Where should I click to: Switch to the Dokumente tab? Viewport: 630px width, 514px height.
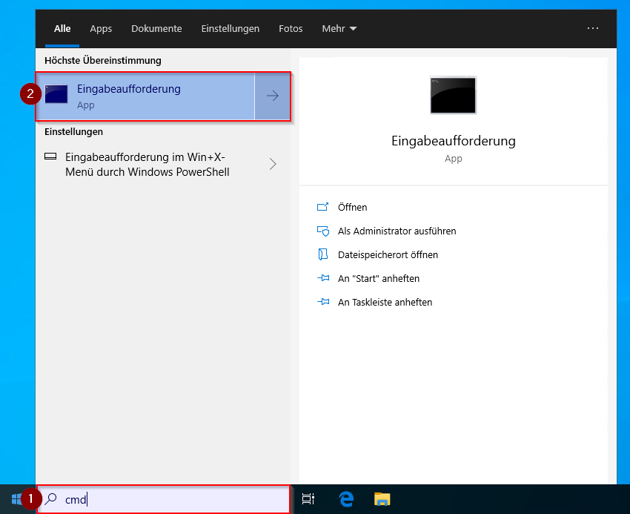(156, 29)
